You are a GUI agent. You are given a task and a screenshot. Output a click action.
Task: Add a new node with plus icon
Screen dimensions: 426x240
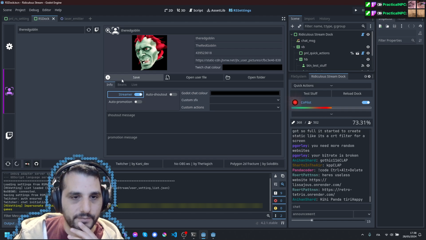tap(292, 26)
